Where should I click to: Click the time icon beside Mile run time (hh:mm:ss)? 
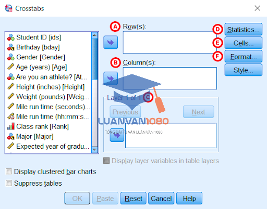pos(11,116)
